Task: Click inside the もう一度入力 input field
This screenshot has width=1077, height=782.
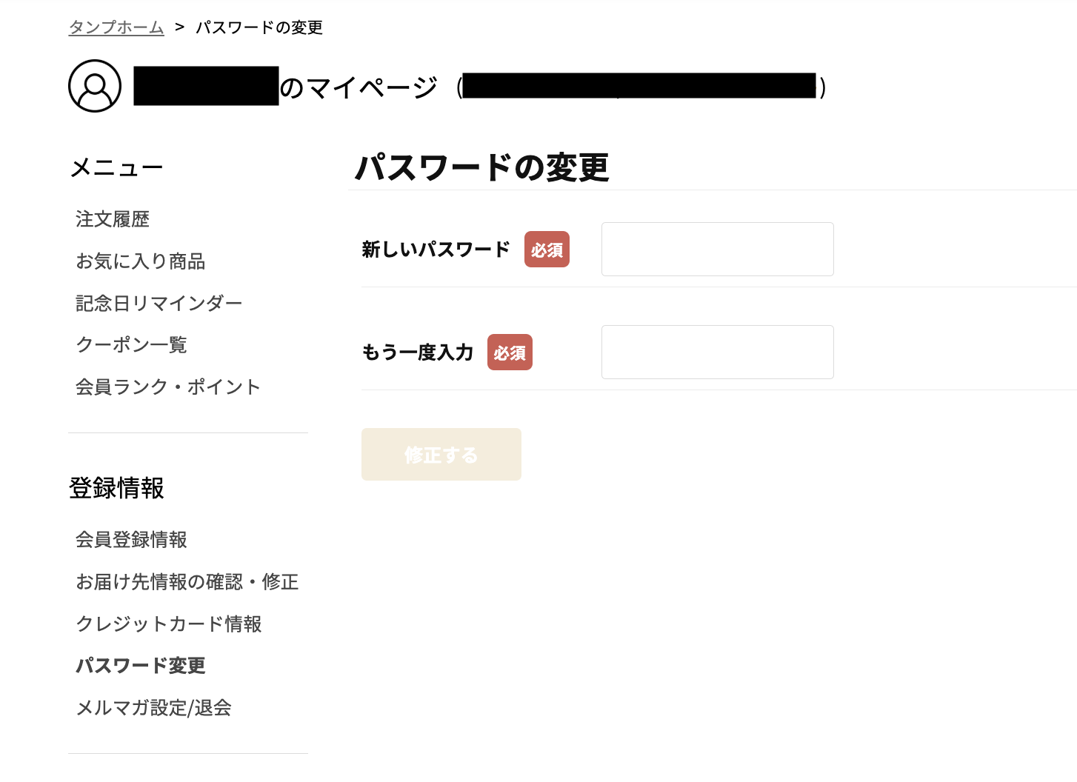Action: click(716, 352)
